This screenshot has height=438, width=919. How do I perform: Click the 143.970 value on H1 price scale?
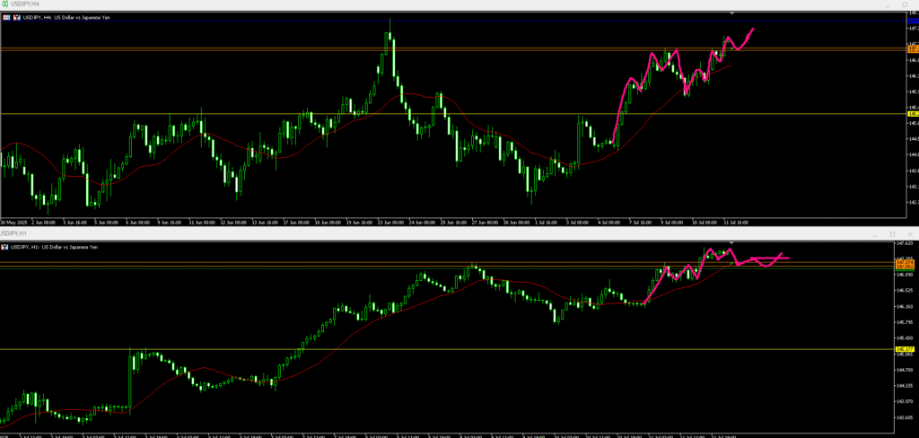(906, 401)
